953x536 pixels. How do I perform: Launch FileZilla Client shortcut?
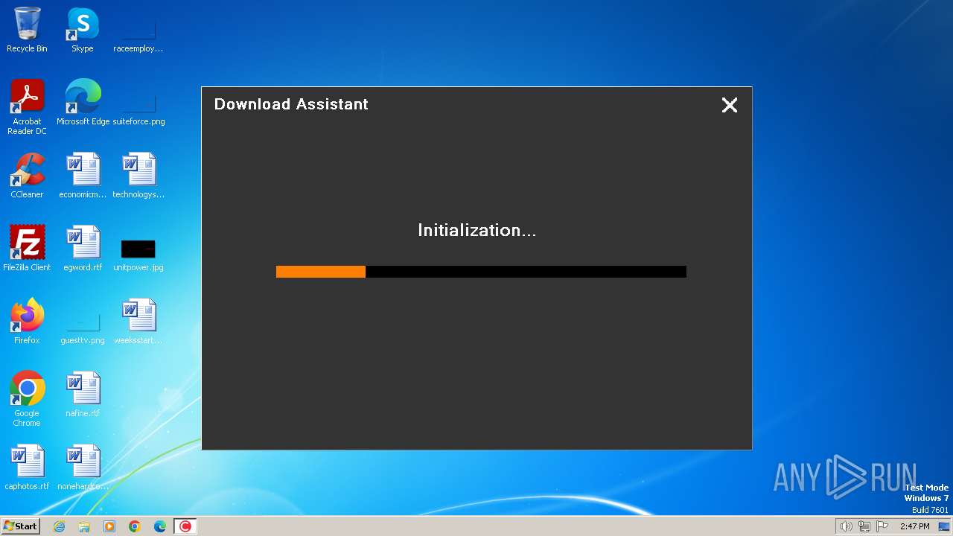[x=27, y=249]
